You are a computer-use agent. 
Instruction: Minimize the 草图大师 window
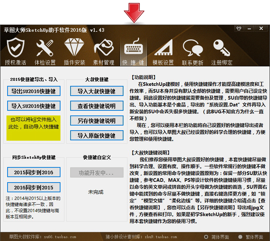tap(249, 29)
